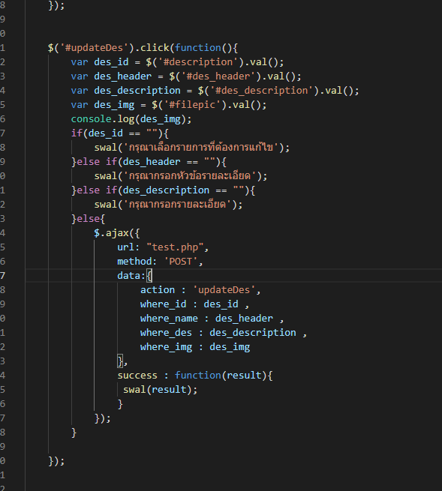Click the 'updateDes' action string value
442x491 pixels.
click(224, 290)
